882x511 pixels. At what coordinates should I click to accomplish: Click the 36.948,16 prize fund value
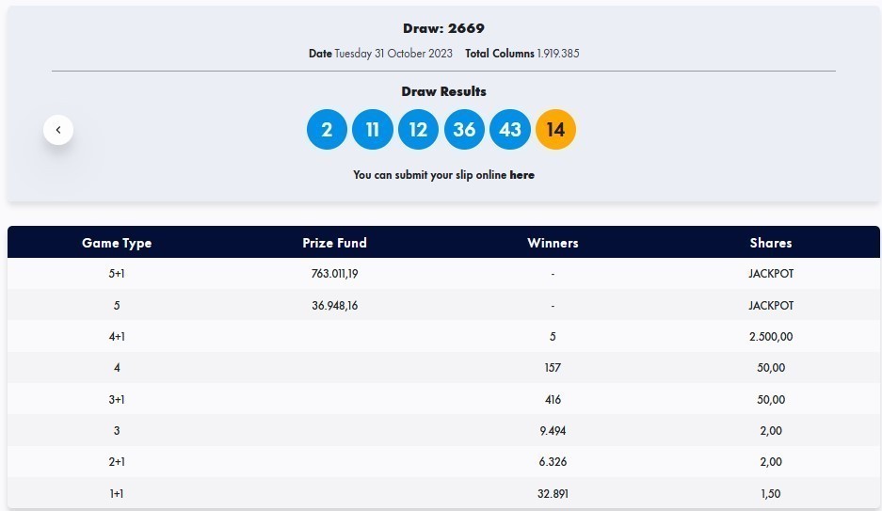(334, 306)
